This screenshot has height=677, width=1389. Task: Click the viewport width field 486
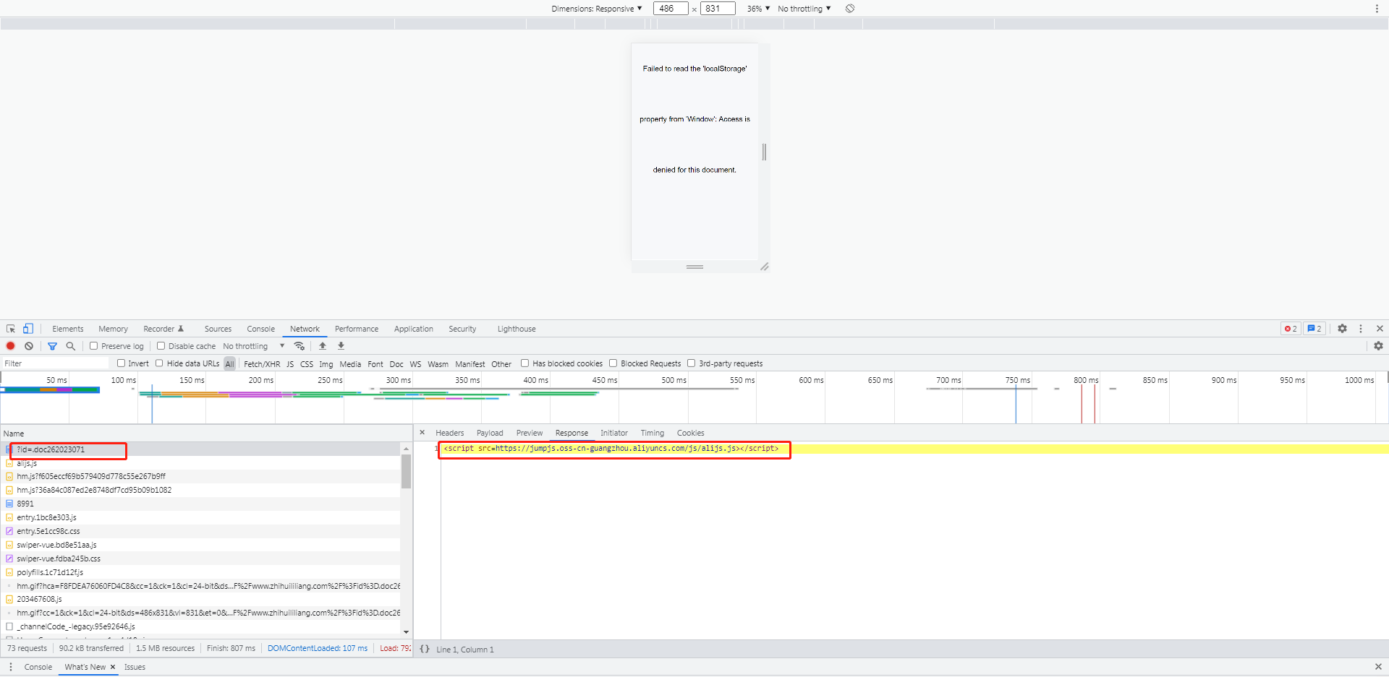coord(671,9)
